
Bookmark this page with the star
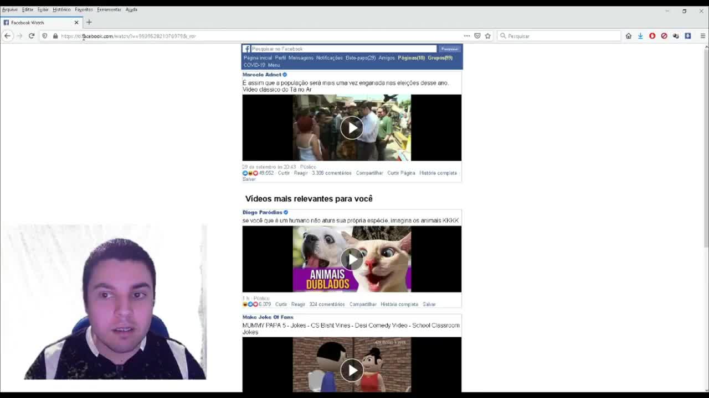(487, 36)
